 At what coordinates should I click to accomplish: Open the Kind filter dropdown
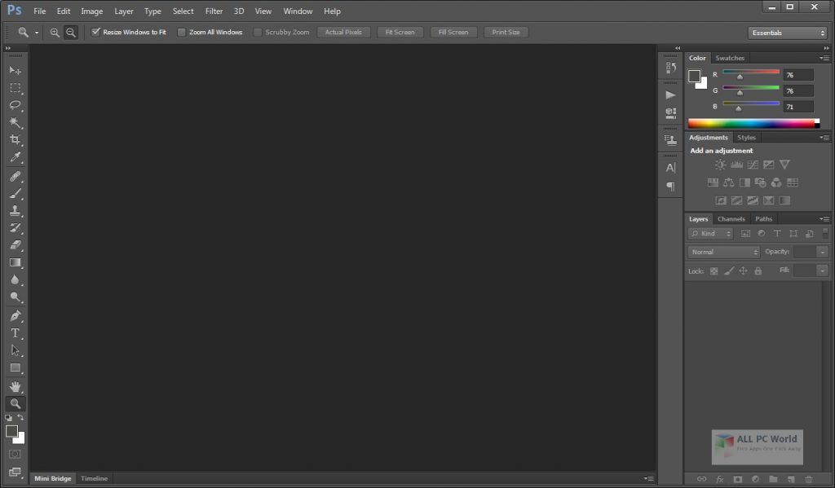pos(710,234)
